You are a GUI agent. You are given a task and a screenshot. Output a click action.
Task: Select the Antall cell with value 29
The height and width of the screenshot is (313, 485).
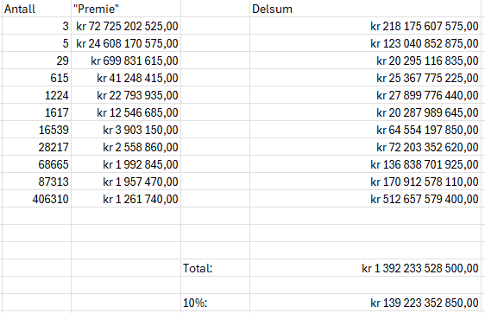click(36, 61)
